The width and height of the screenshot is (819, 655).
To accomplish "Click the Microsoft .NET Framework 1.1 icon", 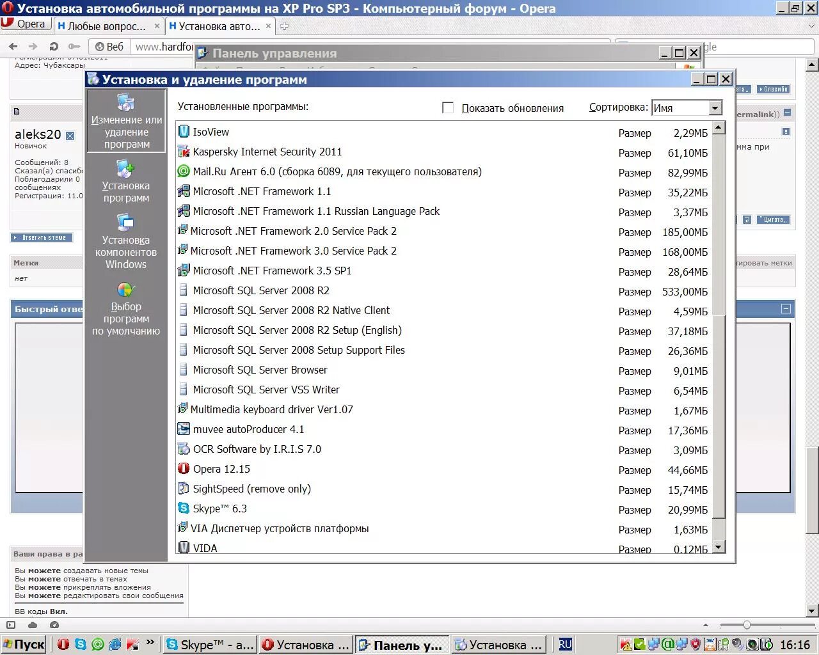I will (x=184, y=191).
